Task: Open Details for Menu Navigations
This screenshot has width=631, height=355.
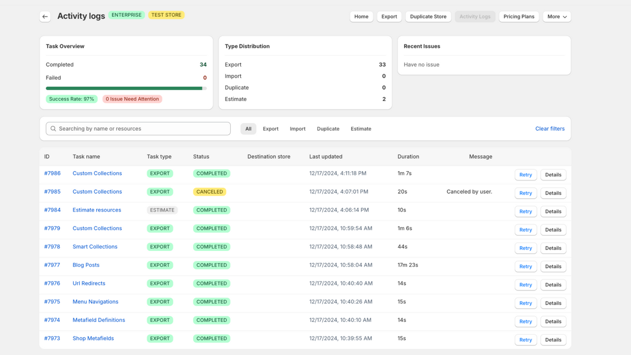Action: point(553,303)
